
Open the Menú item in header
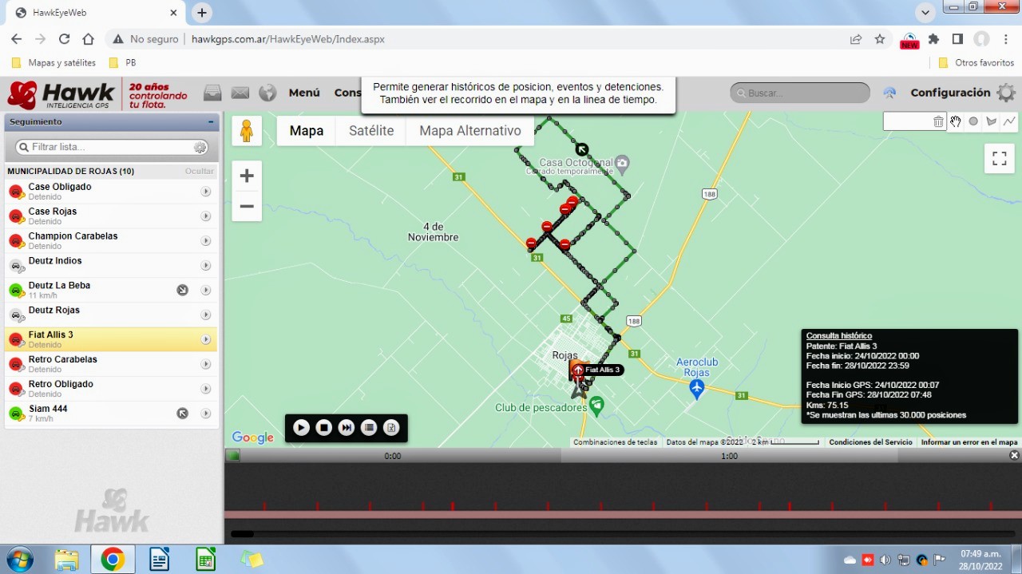(x=304, y=93)
